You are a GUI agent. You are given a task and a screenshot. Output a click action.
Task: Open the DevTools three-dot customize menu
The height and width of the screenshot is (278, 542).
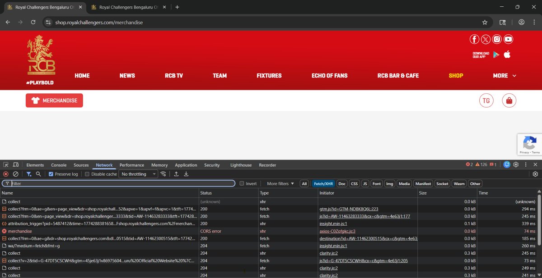click(526, 165)
